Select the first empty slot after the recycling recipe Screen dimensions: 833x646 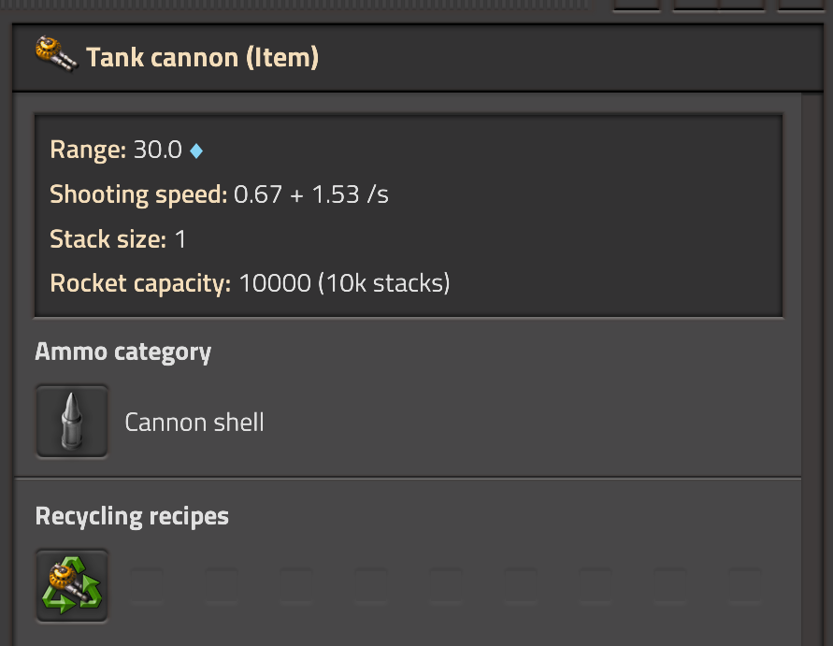(x=147, y=585)
